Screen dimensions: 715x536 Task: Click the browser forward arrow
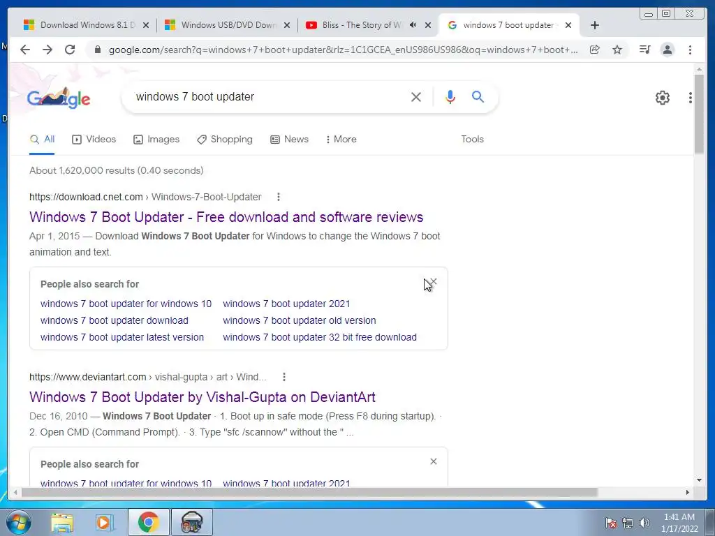[x=47, y=50]
